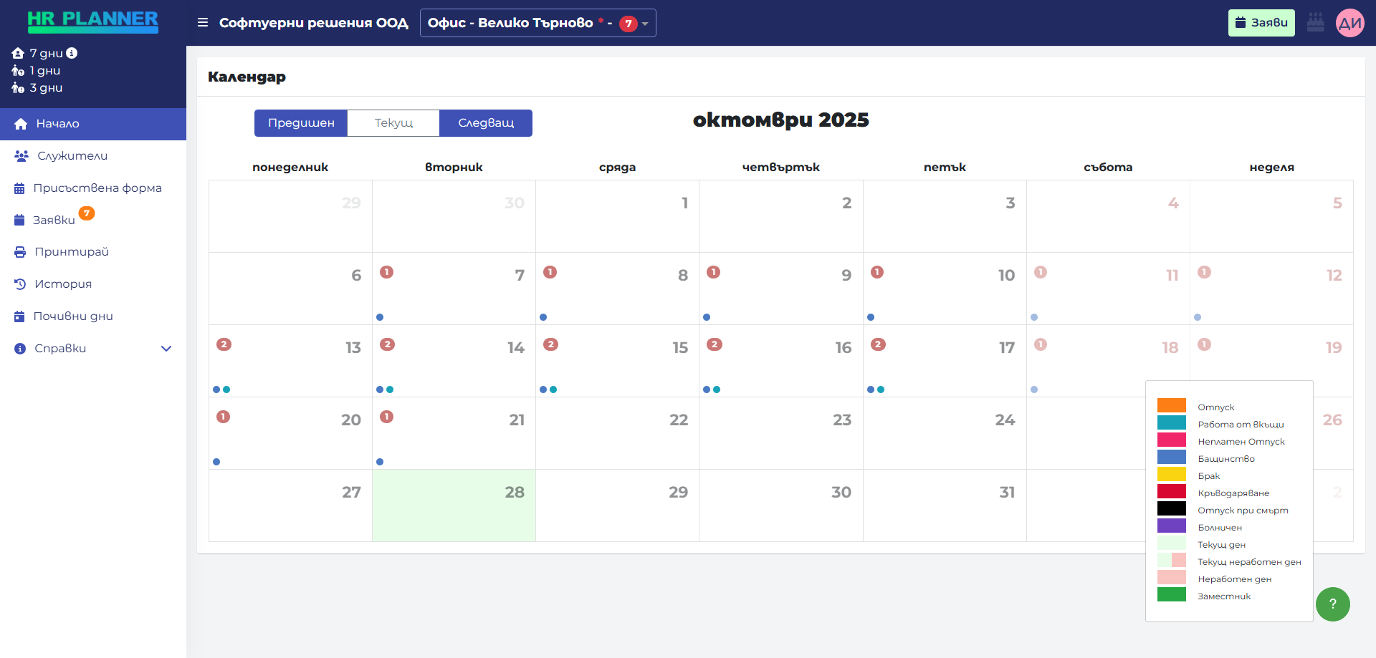
Task: Go to next month with Следващ
Action: point(485,122)
